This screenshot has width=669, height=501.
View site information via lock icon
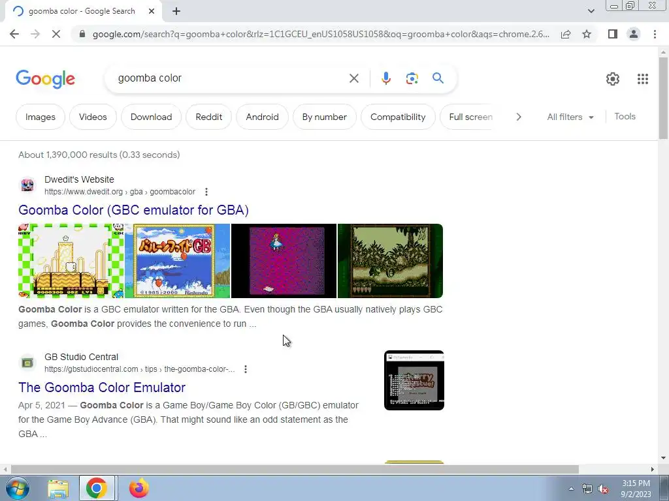tap(82, 34)
